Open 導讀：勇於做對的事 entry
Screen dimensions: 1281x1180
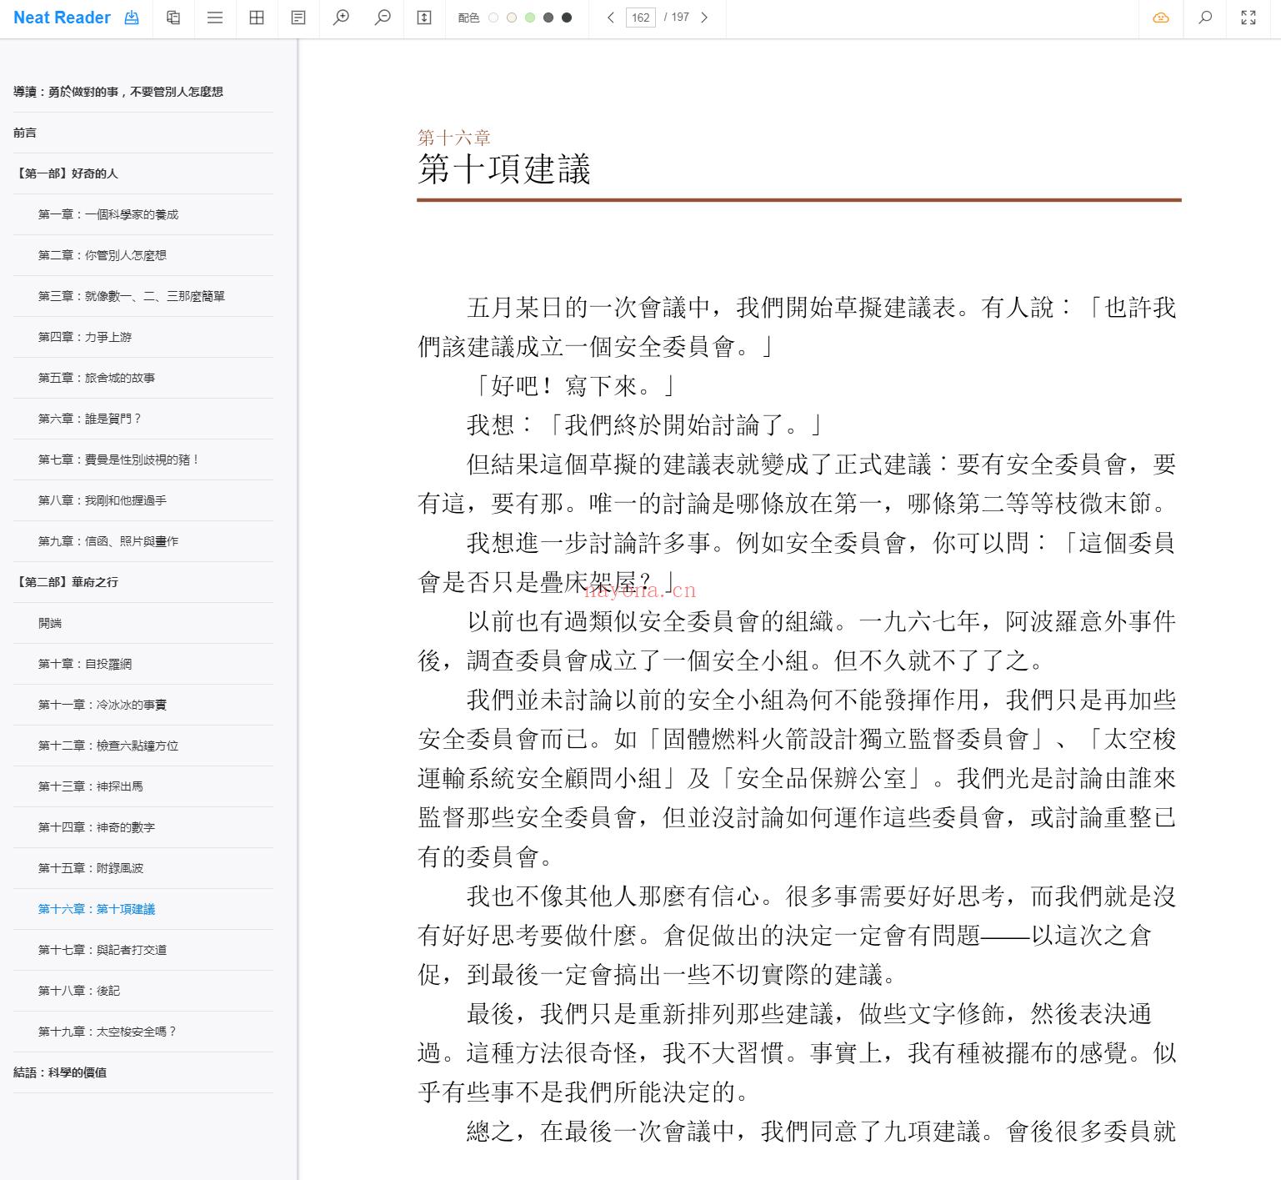point(118,92)
